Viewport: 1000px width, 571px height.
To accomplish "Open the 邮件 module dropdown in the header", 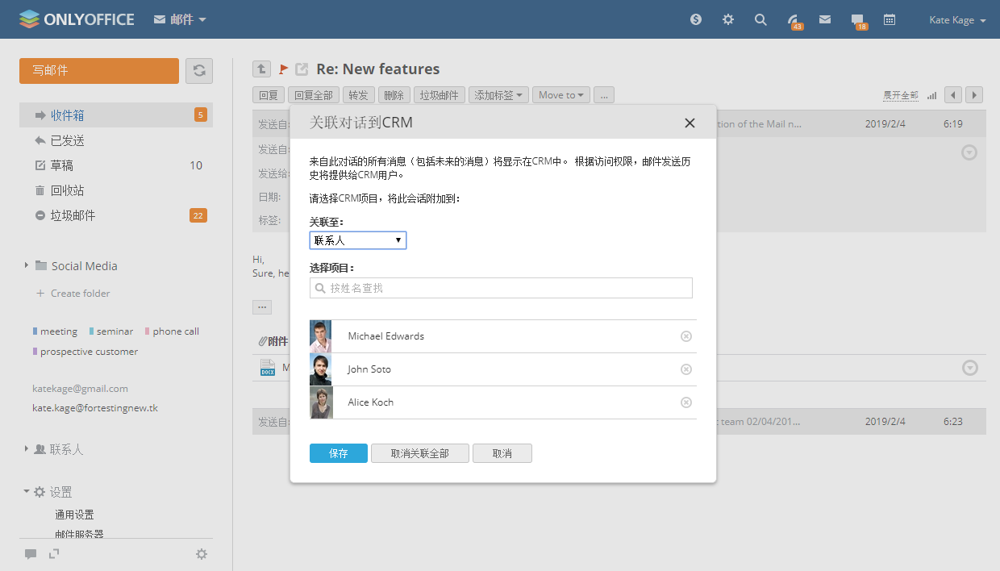I will pyautogui.click(x=180, y=19).
